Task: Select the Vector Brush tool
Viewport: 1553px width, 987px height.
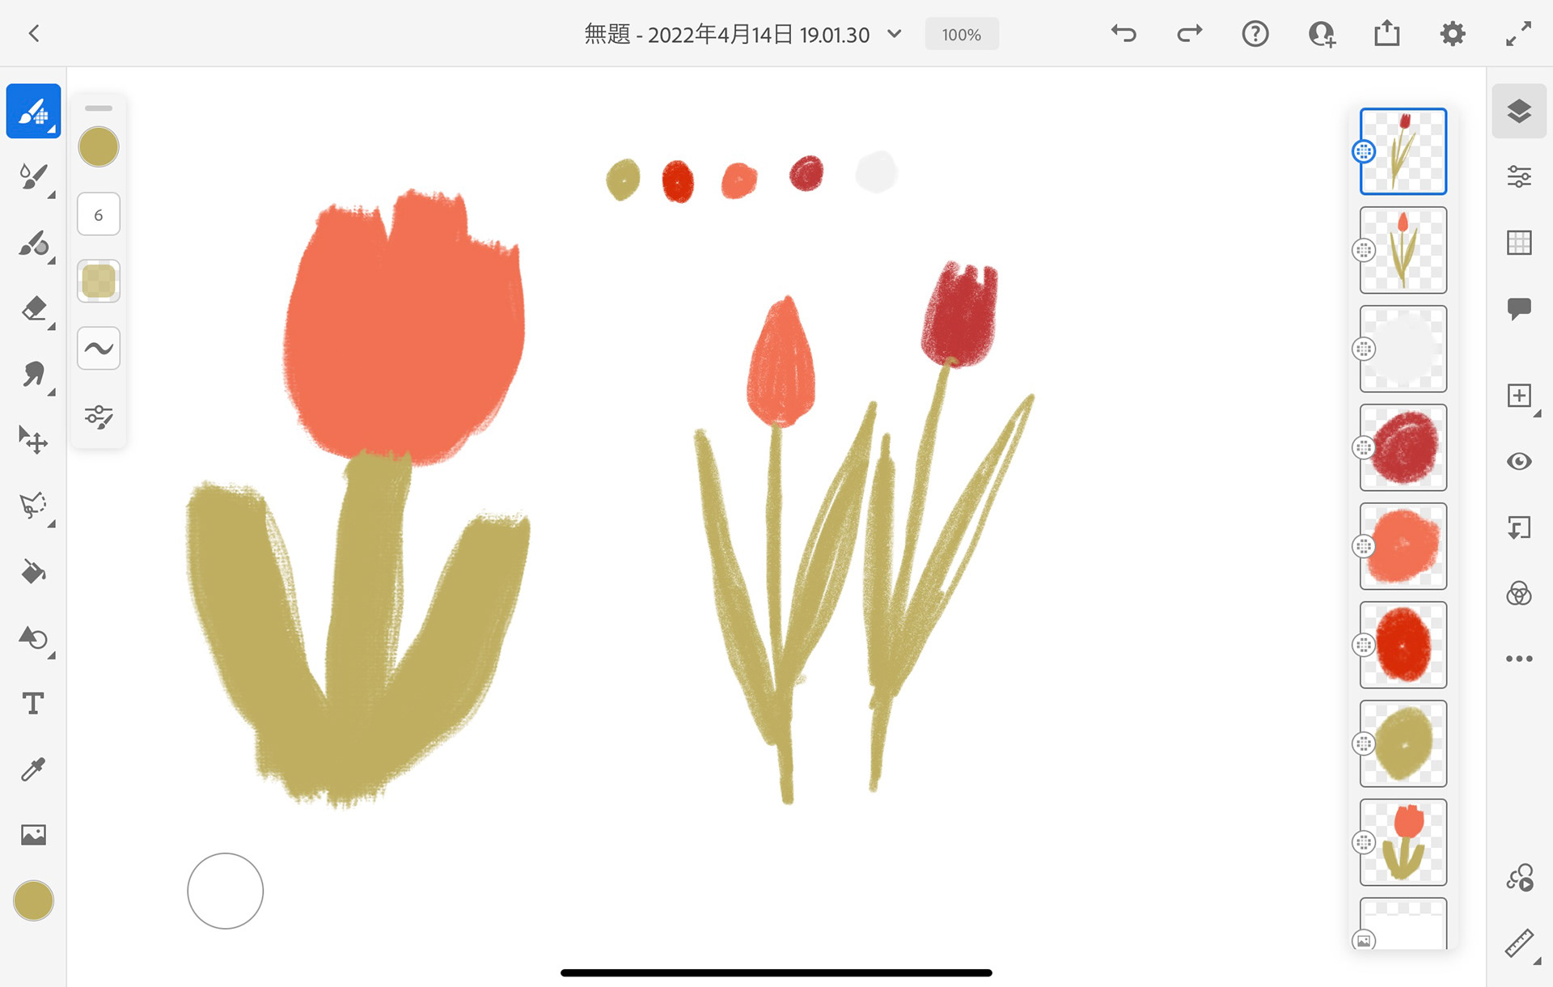Action: coord(34,243)
